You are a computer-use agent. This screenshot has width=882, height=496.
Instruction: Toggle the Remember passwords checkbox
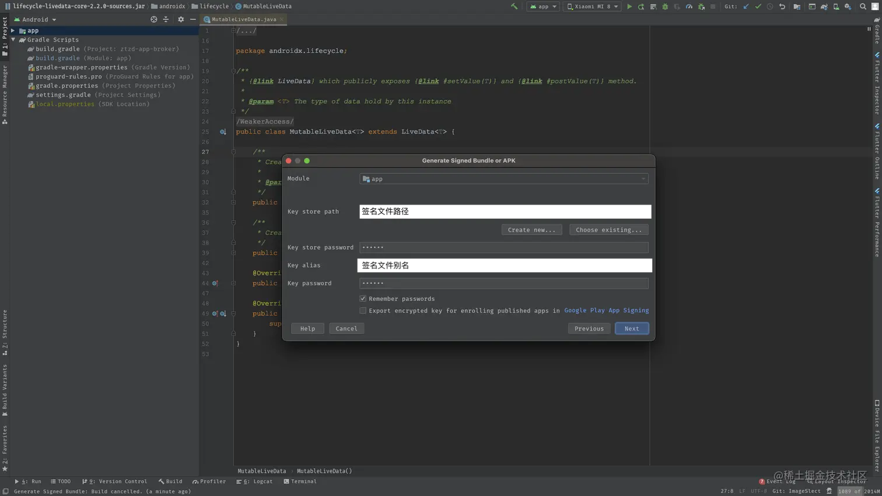363,298
